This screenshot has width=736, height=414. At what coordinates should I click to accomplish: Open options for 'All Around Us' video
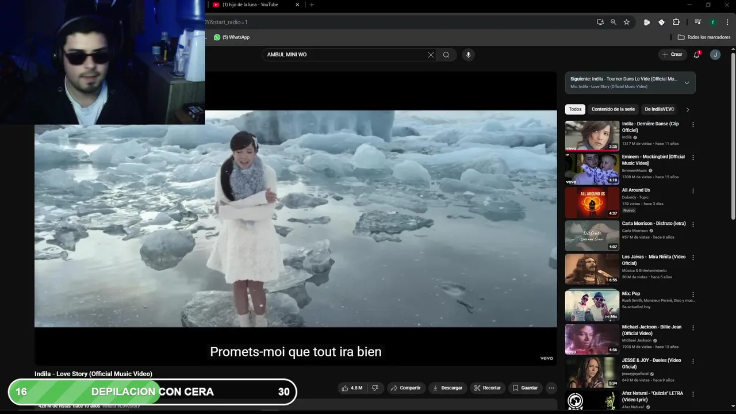coord(693,191)
